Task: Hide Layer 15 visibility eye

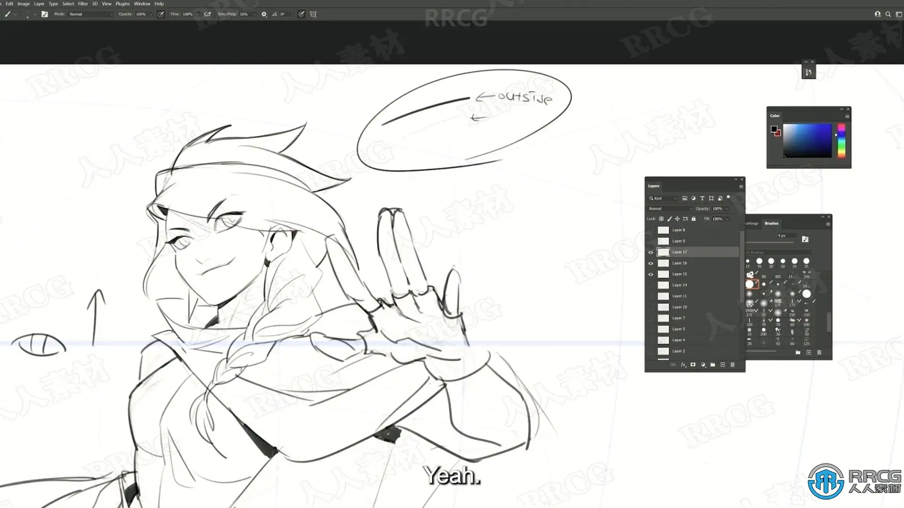Action: click(651, 274)
